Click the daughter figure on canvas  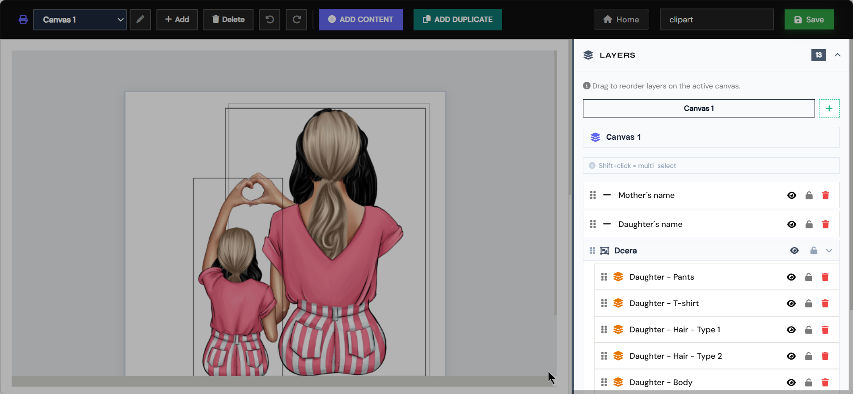[238, 277]
